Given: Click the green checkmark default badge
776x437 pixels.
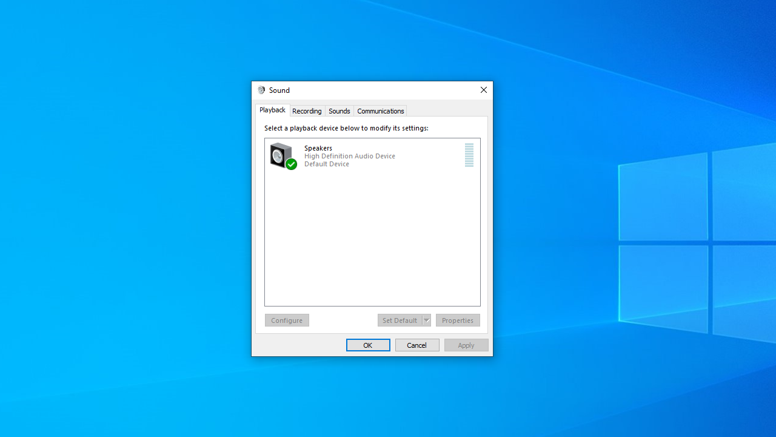Looking at the screenshot, I should coord(291,164).
